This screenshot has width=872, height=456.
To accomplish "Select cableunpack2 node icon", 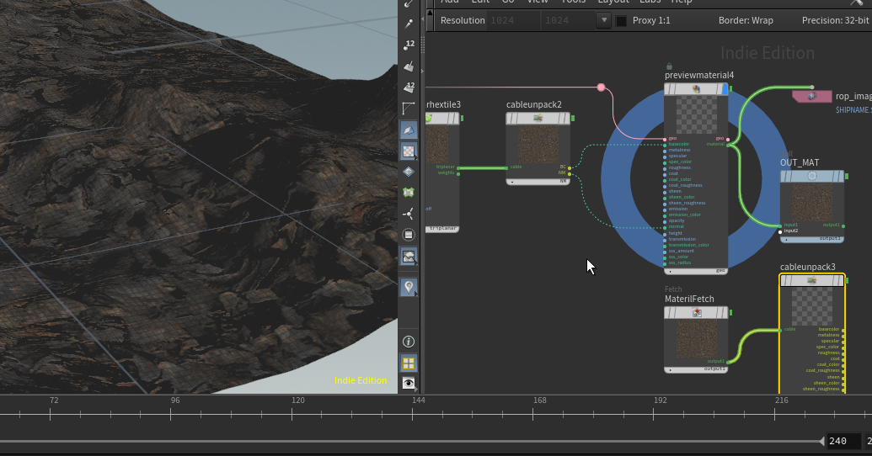I will click(538, 119).
